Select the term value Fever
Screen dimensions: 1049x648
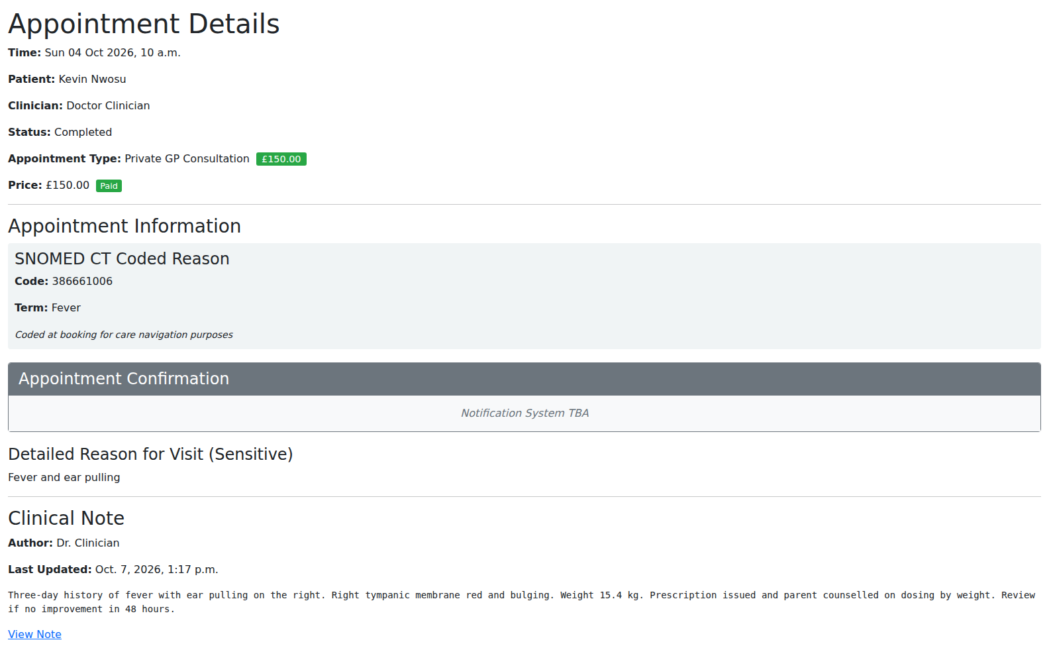pos(66,308)
